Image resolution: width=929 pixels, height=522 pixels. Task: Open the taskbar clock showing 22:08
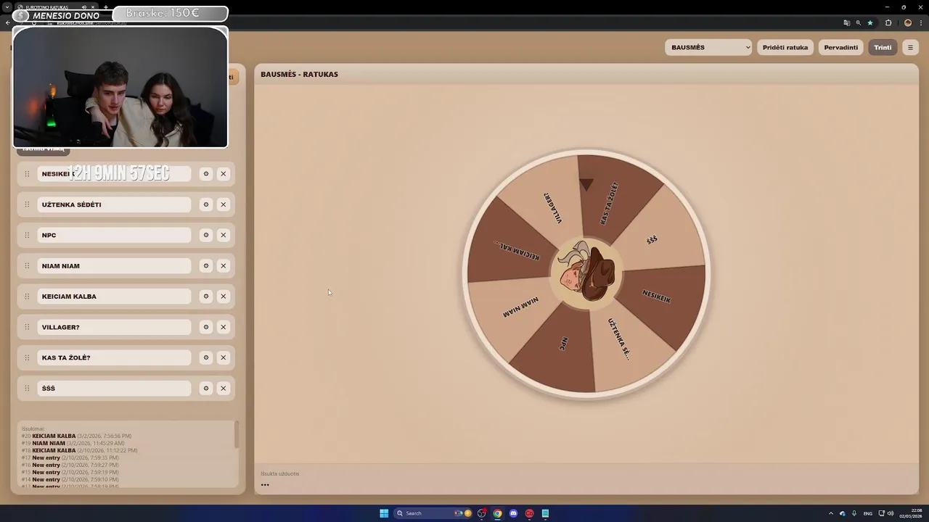tap(912, 513)
